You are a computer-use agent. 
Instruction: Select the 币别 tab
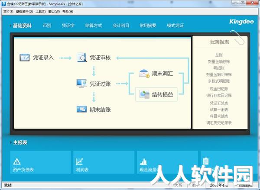47,26
